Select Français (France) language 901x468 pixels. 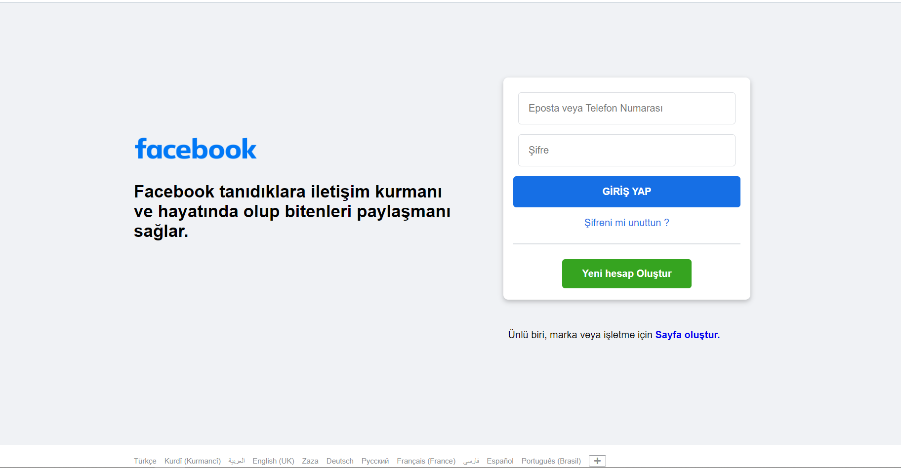point(426,461)
